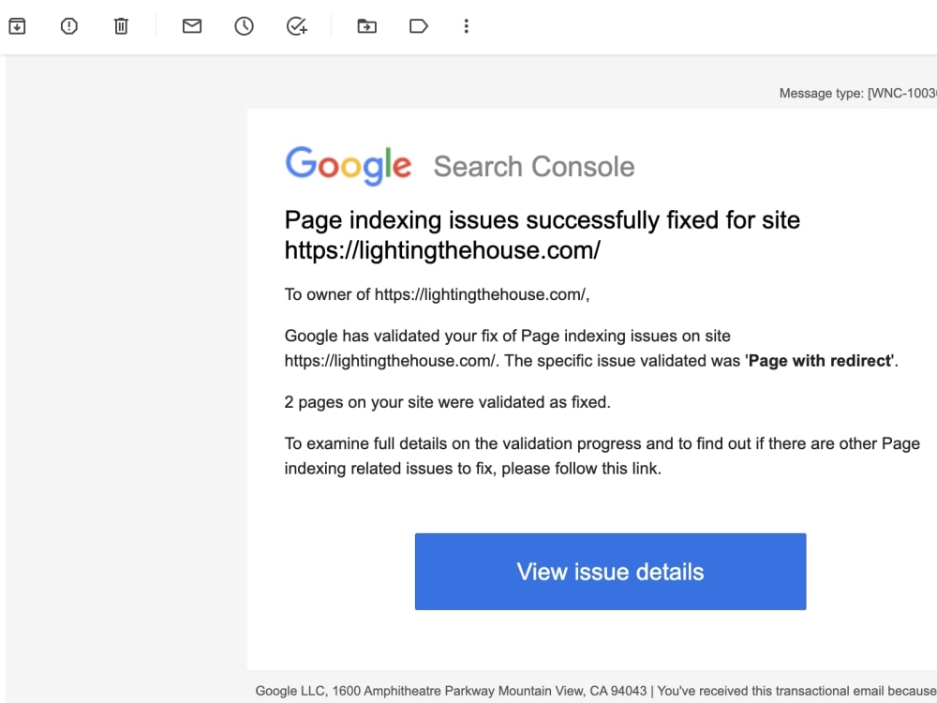Mark the email as unread

point(191,25)
